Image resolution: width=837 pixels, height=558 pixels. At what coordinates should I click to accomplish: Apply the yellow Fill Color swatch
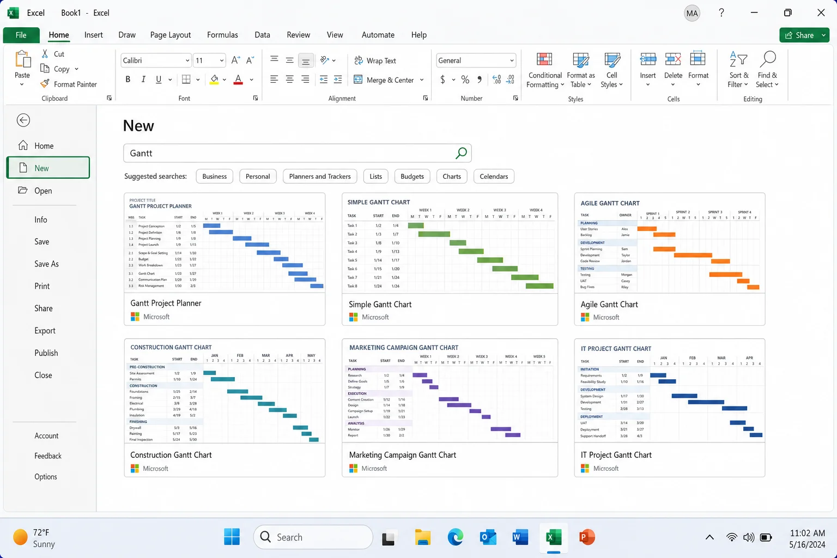click(x=214, y=80)
